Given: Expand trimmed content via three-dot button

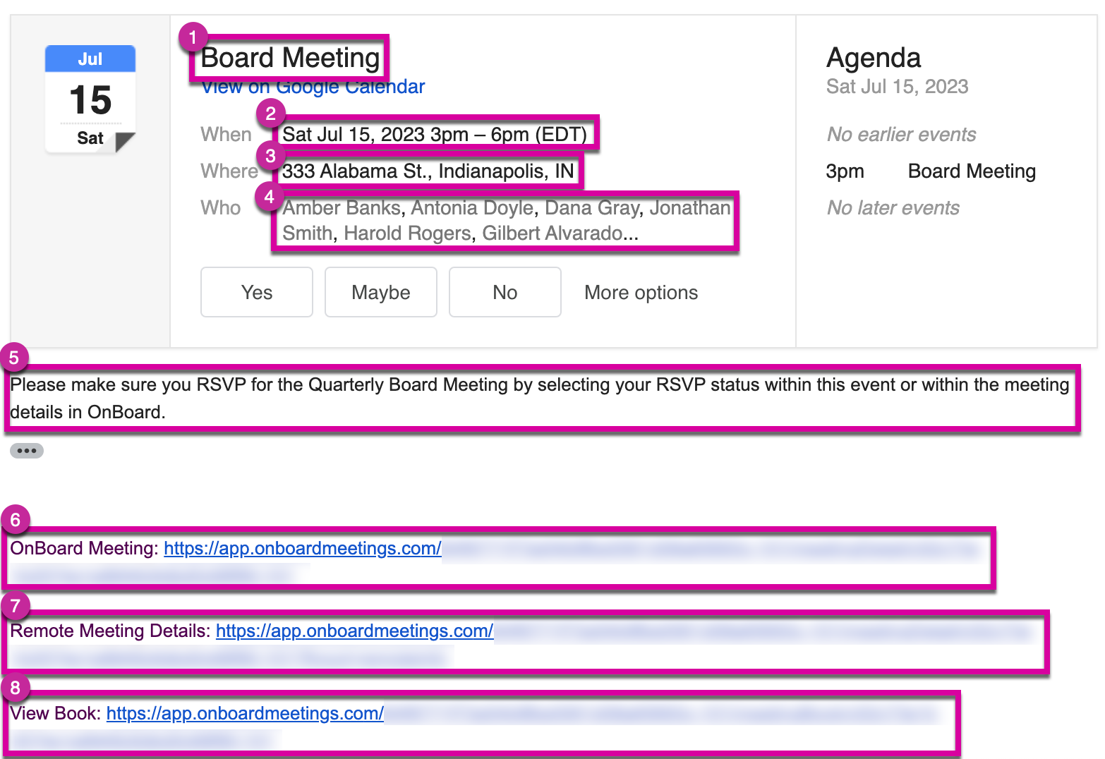Looking at the screenshot, I should pos(27,451).
